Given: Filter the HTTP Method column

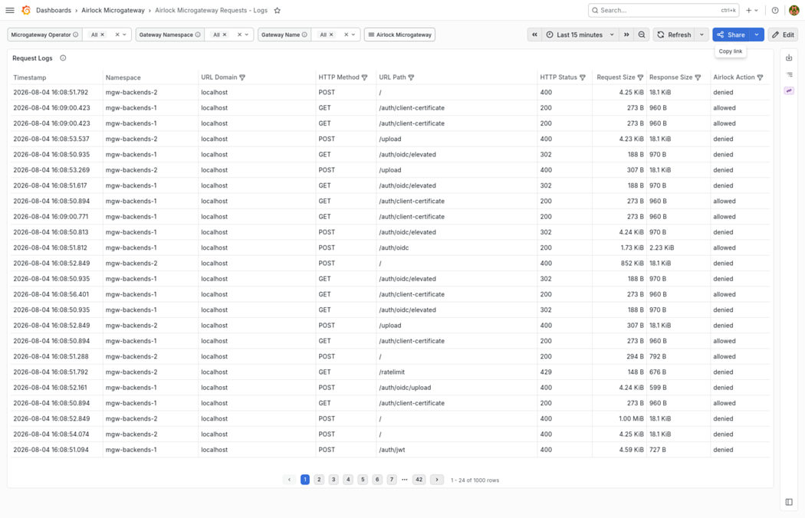Looking at the screenshot, I should (364, 77).
